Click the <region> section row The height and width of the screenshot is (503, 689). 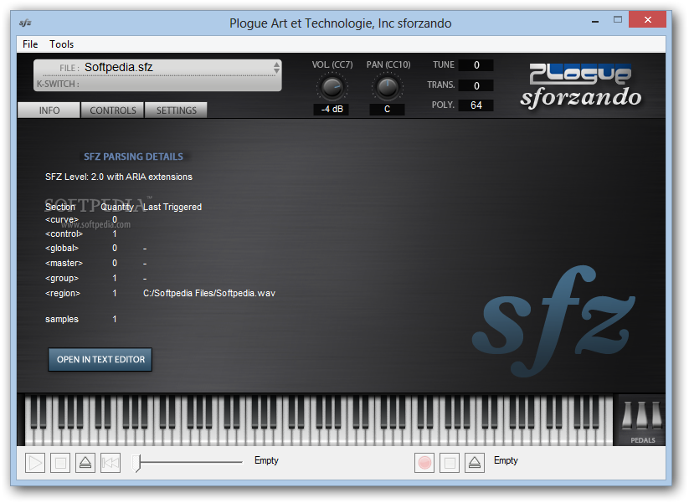[161, 293]
